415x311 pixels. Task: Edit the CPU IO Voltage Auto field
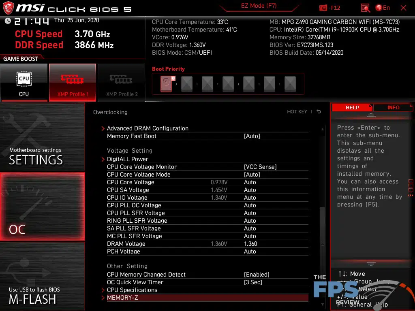click(x=250, y=198)
